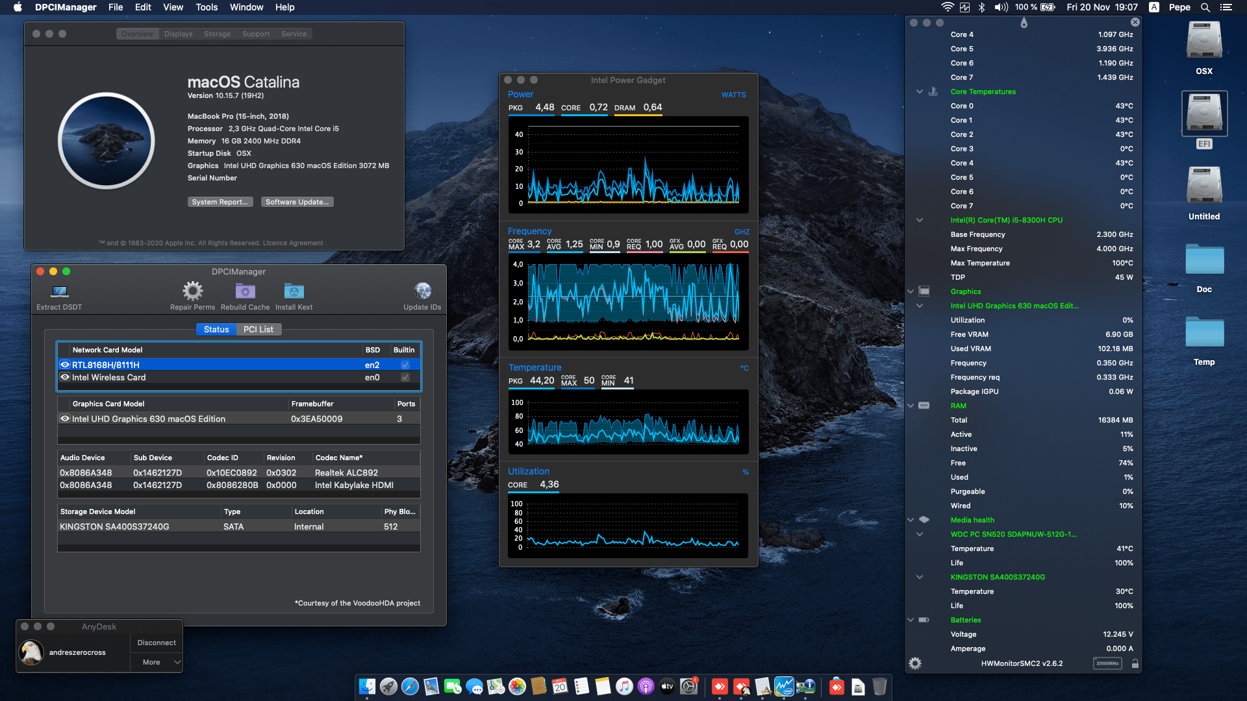Screen dimensions: 1247x701
Task: Open the Licence Agreement link
Action: pos(293,243)
